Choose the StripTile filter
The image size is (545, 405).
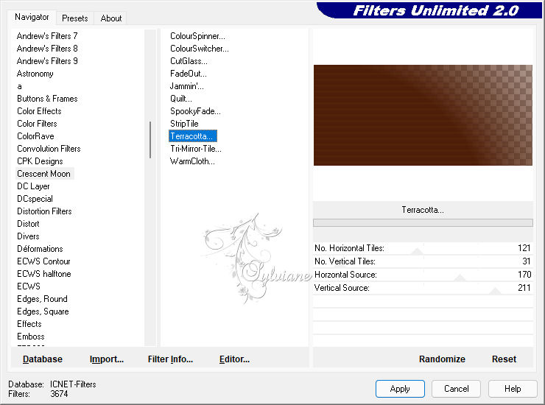[184, 124]
